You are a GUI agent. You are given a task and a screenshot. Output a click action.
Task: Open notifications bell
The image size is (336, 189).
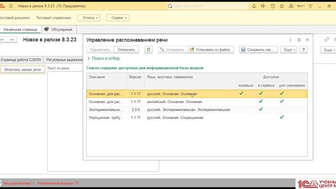pos(254,6)
